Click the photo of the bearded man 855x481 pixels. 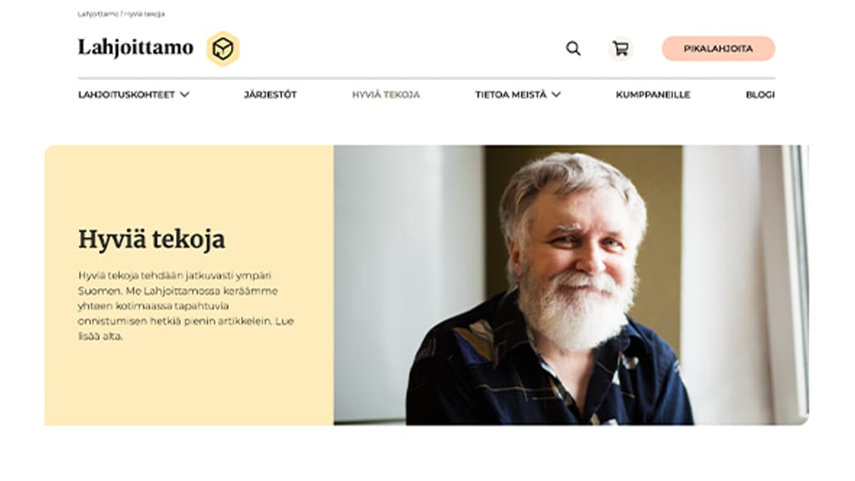[571, 285]
